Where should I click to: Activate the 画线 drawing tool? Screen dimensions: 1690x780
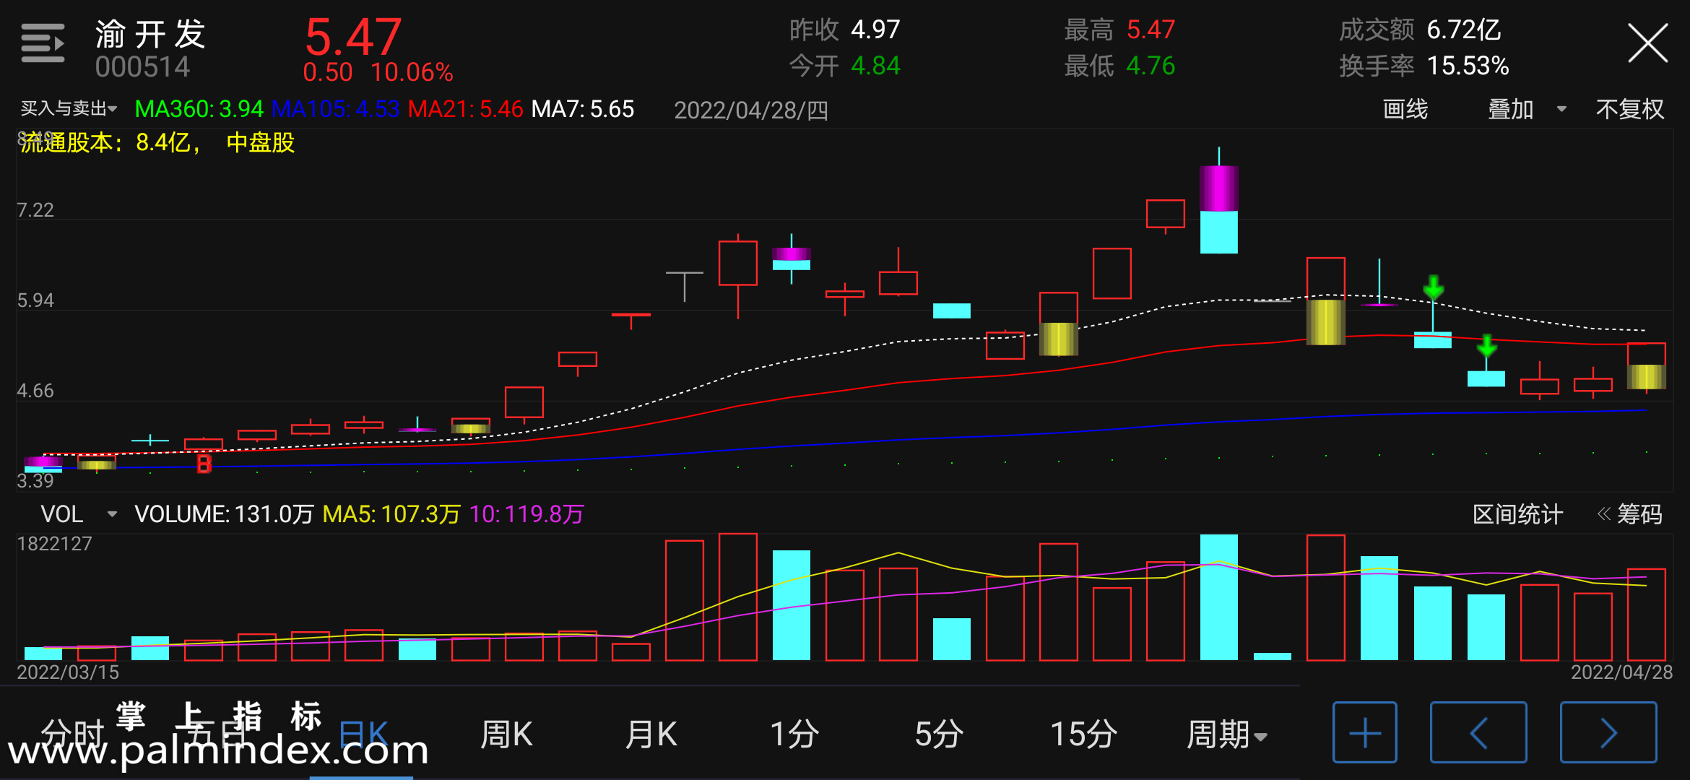(1405, 109)
